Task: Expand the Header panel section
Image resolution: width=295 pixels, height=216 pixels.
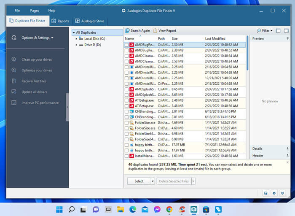Action: [x=287, y=156]
